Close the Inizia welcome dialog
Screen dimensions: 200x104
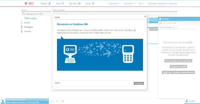click(x=145, y=17)
